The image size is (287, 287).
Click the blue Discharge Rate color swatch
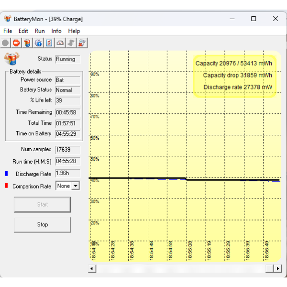pos(6,174)
